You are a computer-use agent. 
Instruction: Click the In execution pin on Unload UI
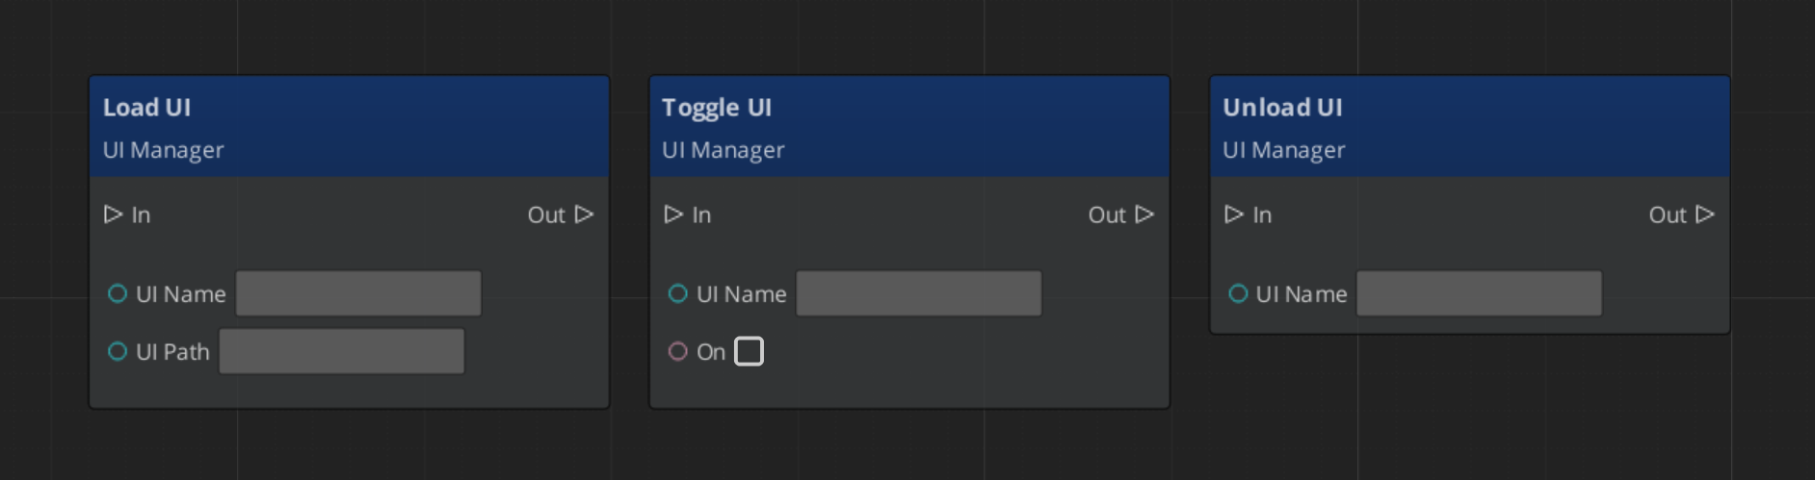pos(1234,215)
